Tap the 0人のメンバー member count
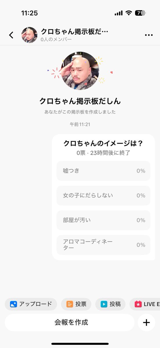Image resolution: width=160 pixels, height=348 pixels. click(x=56, y=39)
